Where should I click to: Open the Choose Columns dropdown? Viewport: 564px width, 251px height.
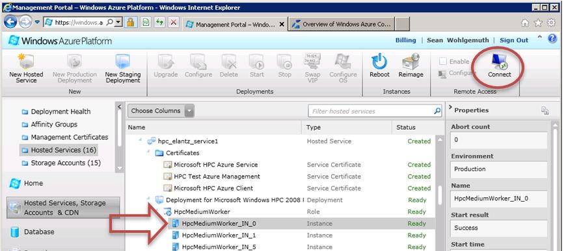pos(161,111)
